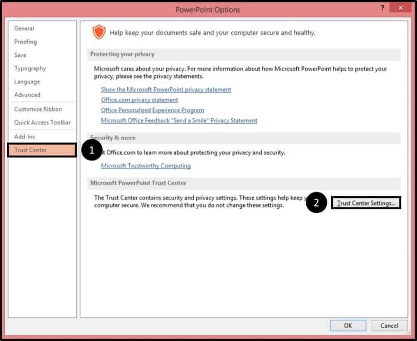The image size is (417, 341).
Task: Select Proofing in the sidebar
Action: pyautogui.click(x=26, y=42)
